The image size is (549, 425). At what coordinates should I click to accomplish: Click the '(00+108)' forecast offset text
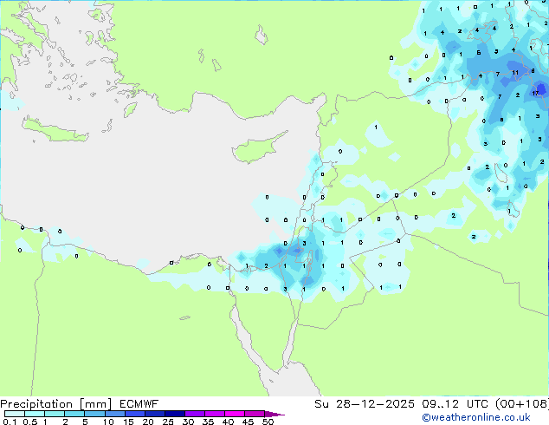pos(522,404)
